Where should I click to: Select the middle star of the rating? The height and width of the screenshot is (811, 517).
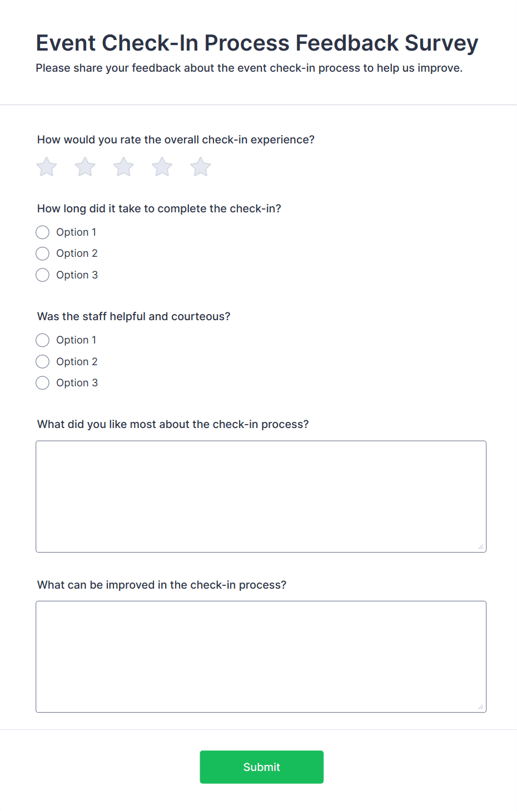[123, 166]
